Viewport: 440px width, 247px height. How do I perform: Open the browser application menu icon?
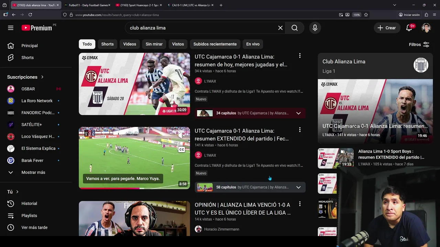[434, 15]
